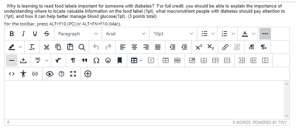Viewport: 296px width, 128px height.
Task: Preview content with the eye icon
Action: click(x=50, y=74)
